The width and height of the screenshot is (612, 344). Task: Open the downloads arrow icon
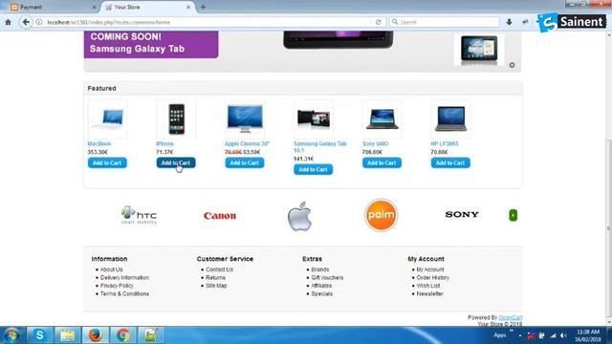509,22
